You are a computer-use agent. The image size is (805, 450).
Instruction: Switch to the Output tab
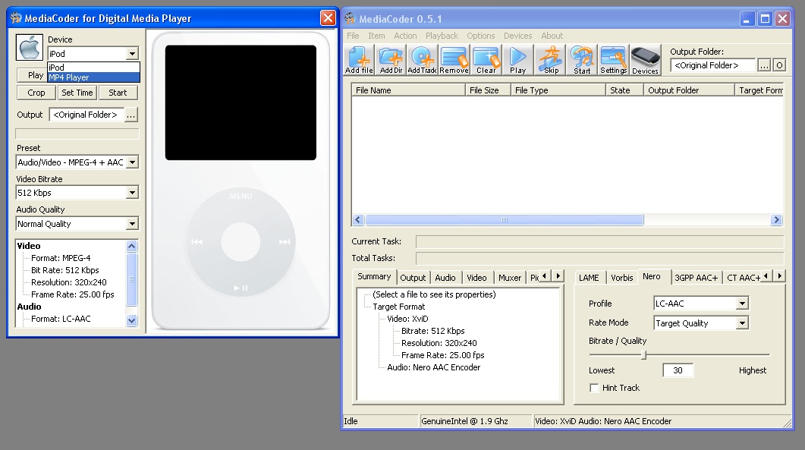point(413,278)
